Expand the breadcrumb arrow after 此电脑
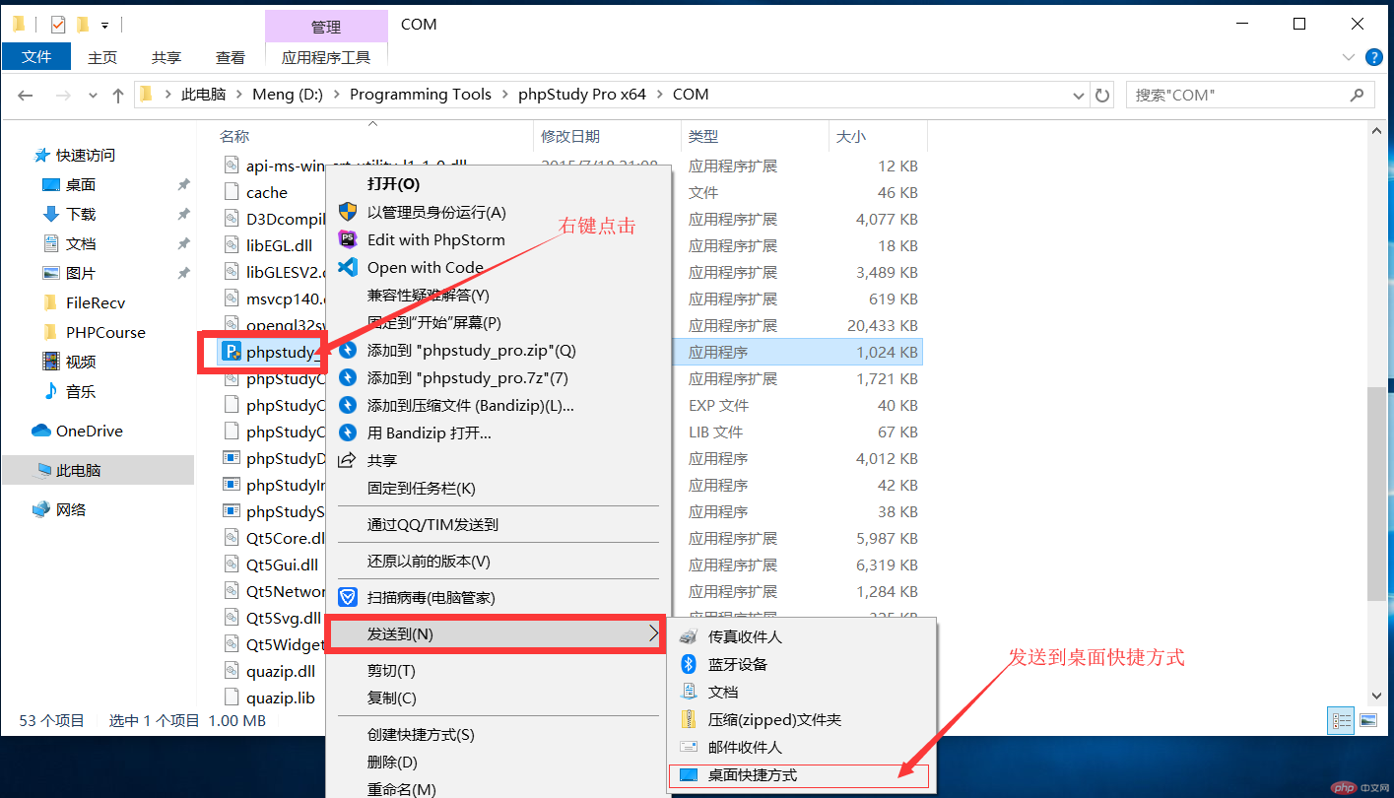 tap(239, 95)
